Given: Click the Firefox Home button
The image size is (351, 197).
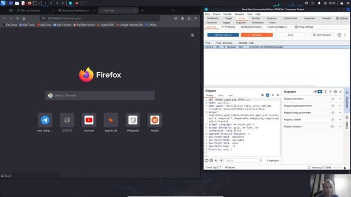Looking at the screenshot, I should 24,18.
